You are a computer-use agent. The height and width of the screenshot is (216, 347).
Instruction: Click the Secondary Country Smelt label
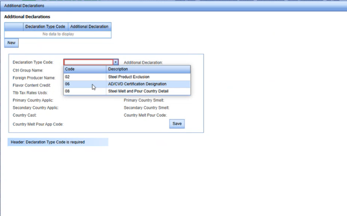click(x=146, y=108)
